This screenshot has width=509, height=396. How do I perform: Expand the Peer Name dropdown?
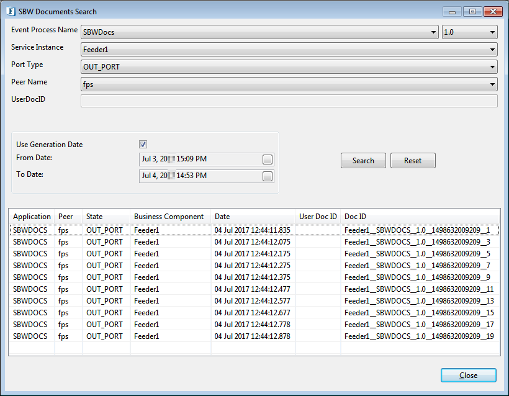pos(492,84)
